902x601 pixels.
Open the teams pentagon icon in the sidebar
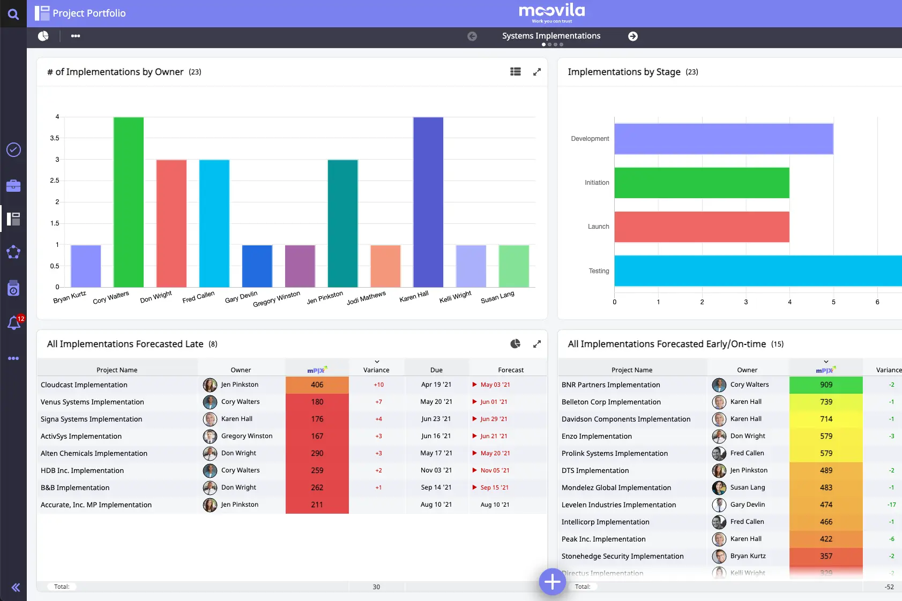13,252
